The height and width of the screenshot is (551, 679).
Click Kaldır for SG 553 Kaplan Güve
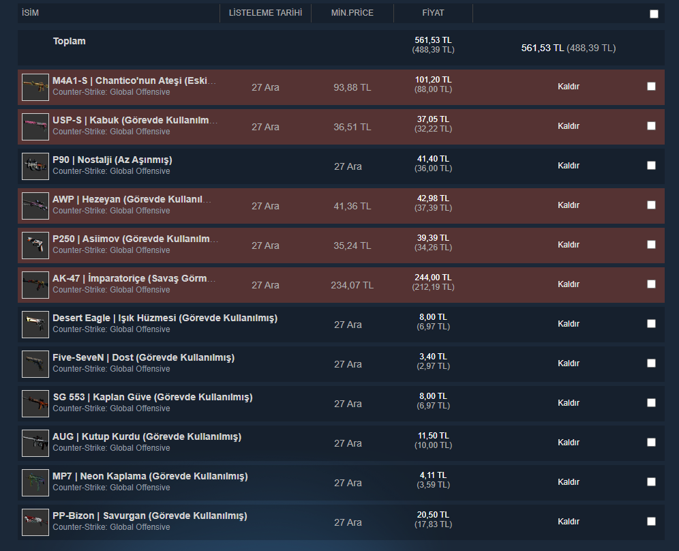click(568, 403)
